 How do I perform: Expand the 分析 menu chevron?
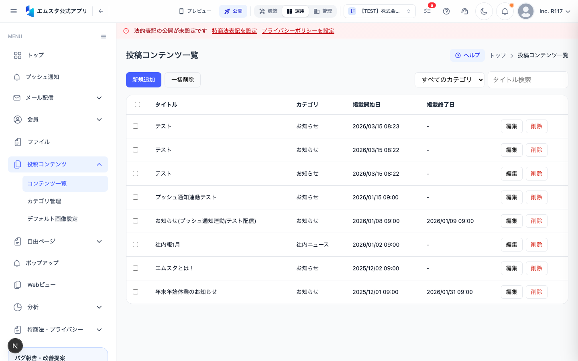[x=99, y=307]
